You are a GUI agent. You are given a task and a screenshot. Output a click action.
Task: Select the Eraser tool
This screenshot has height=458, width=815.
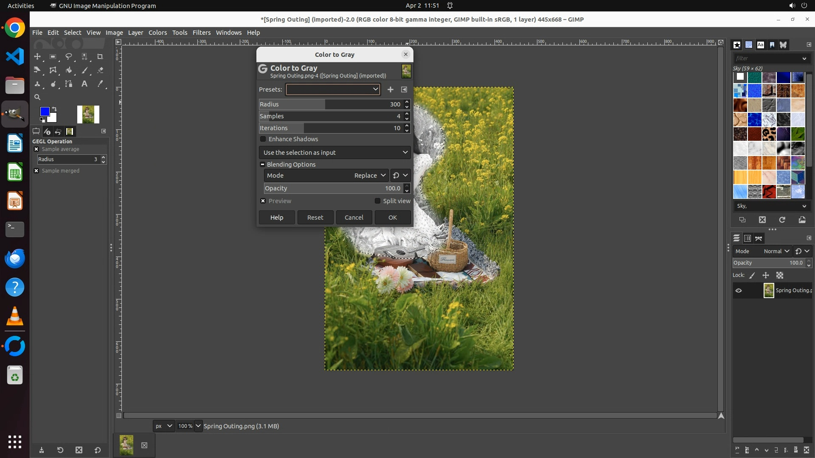click(x=100, y=70)
